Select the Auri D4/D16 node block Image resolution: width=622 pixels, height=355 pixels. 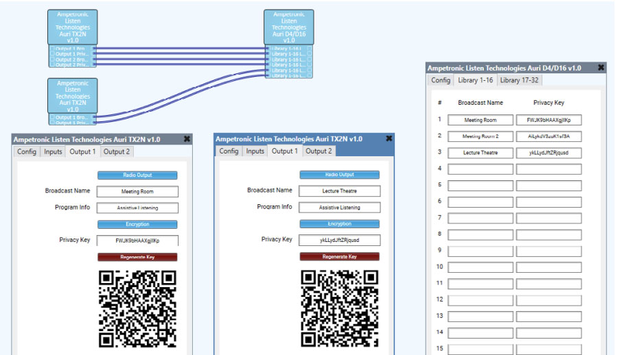288,27
